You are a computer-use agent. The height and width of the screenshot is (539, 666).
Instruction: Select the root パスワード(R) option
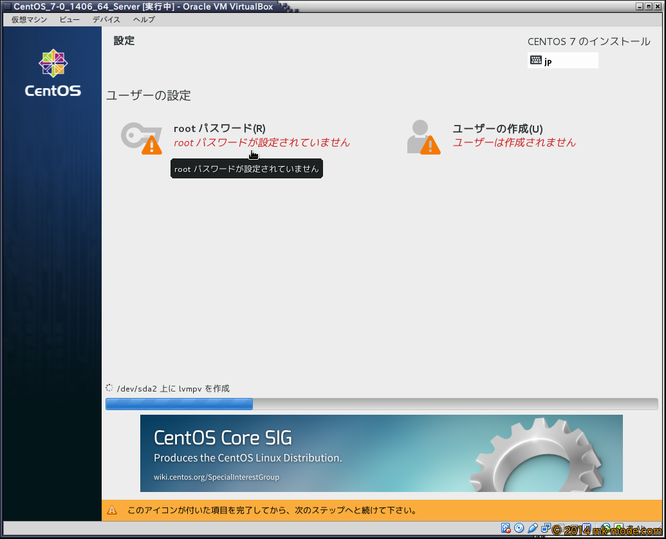(219, 129)
